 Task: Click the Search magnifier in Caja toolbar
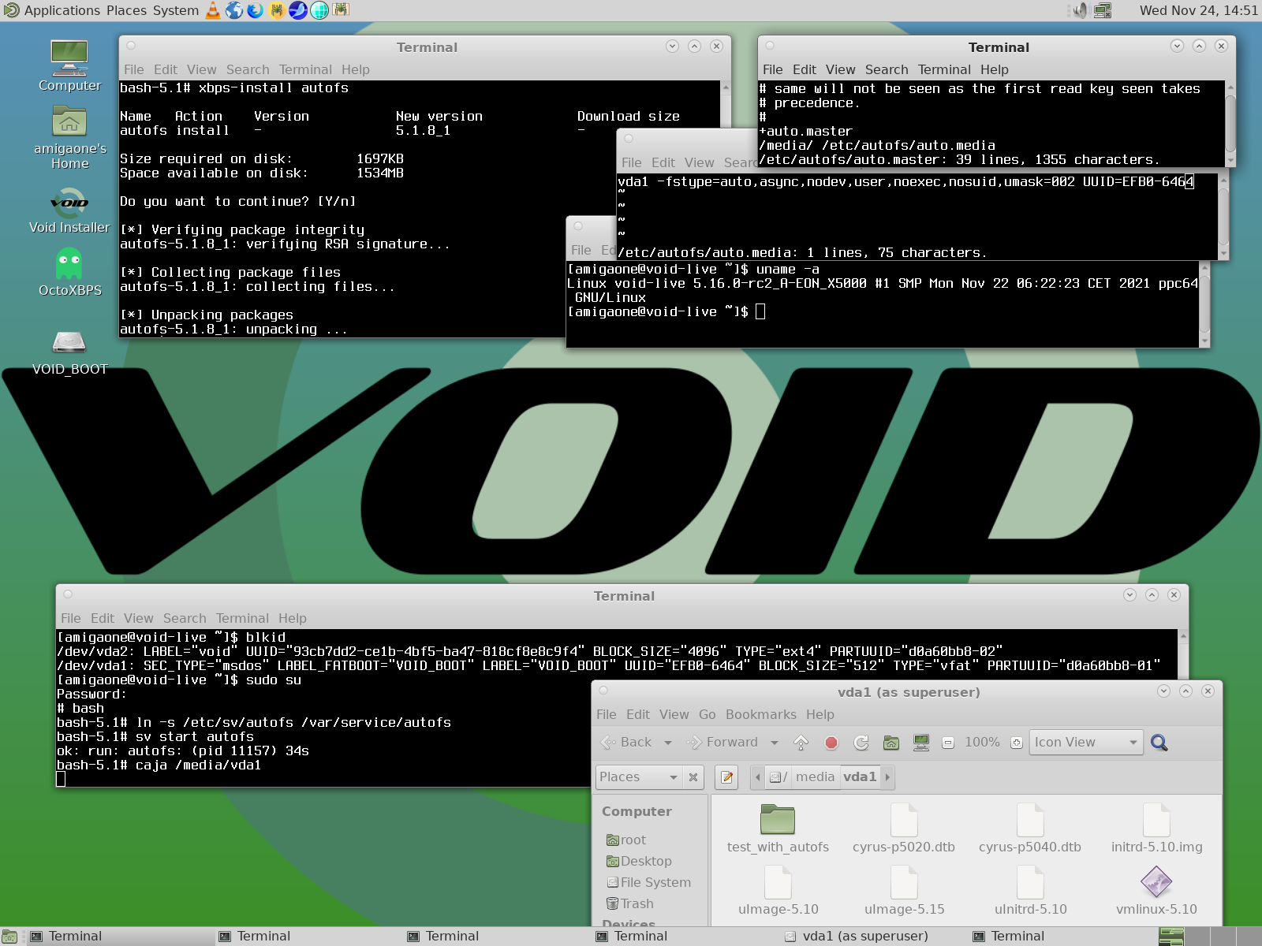(1159, 743)
